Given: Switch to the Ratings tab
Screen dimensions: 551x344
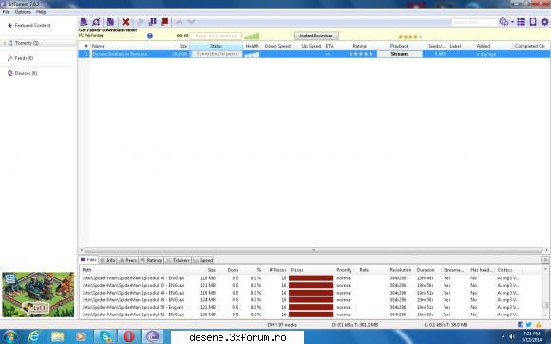Looking at the screenshot, I should coord(151,260).
